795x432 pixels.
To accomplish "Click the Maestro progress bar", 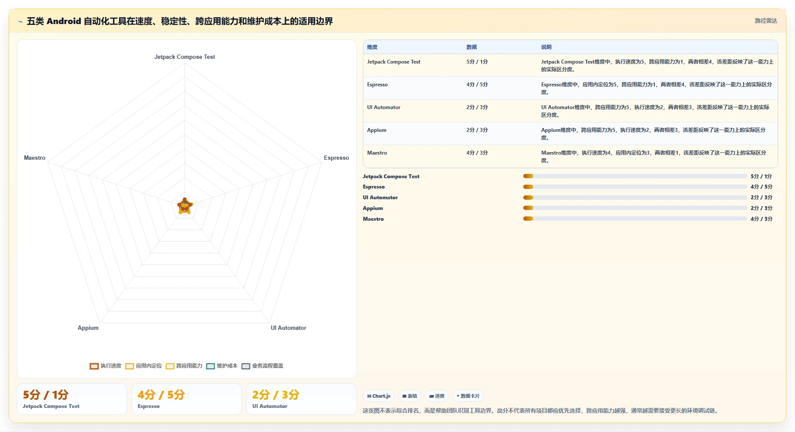I will pos(635,219).
